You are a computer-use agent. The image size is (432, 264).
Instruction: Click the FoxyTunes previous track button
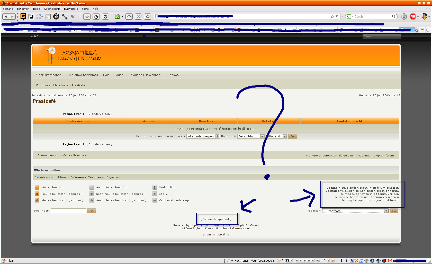coord(296,261)
